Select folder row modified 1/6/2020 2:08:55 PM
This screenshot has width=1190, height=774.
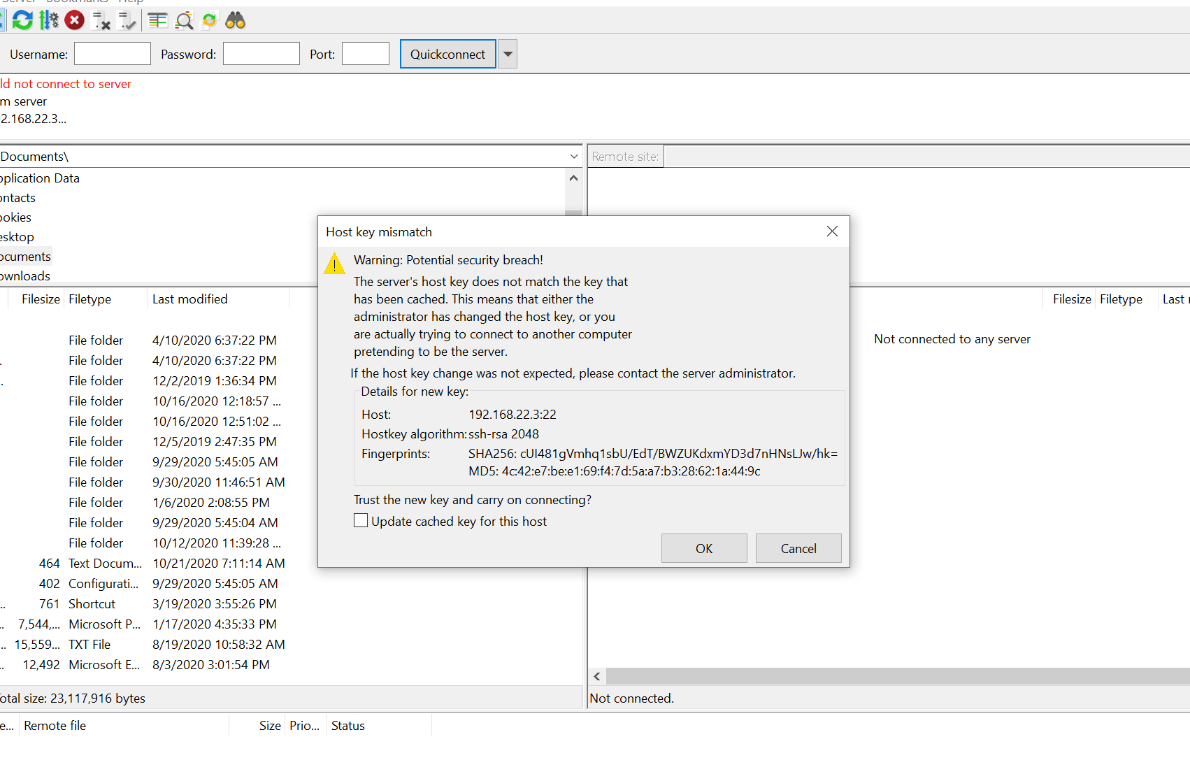(x=143, y=503)
